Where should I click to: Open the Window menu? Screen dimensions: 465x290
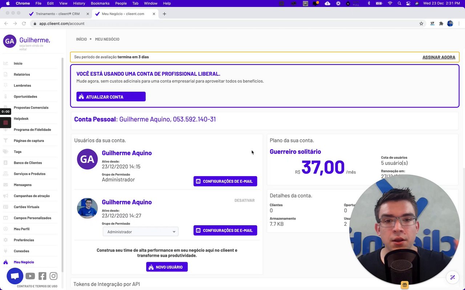pyautogui.click(x=151, y=3)
